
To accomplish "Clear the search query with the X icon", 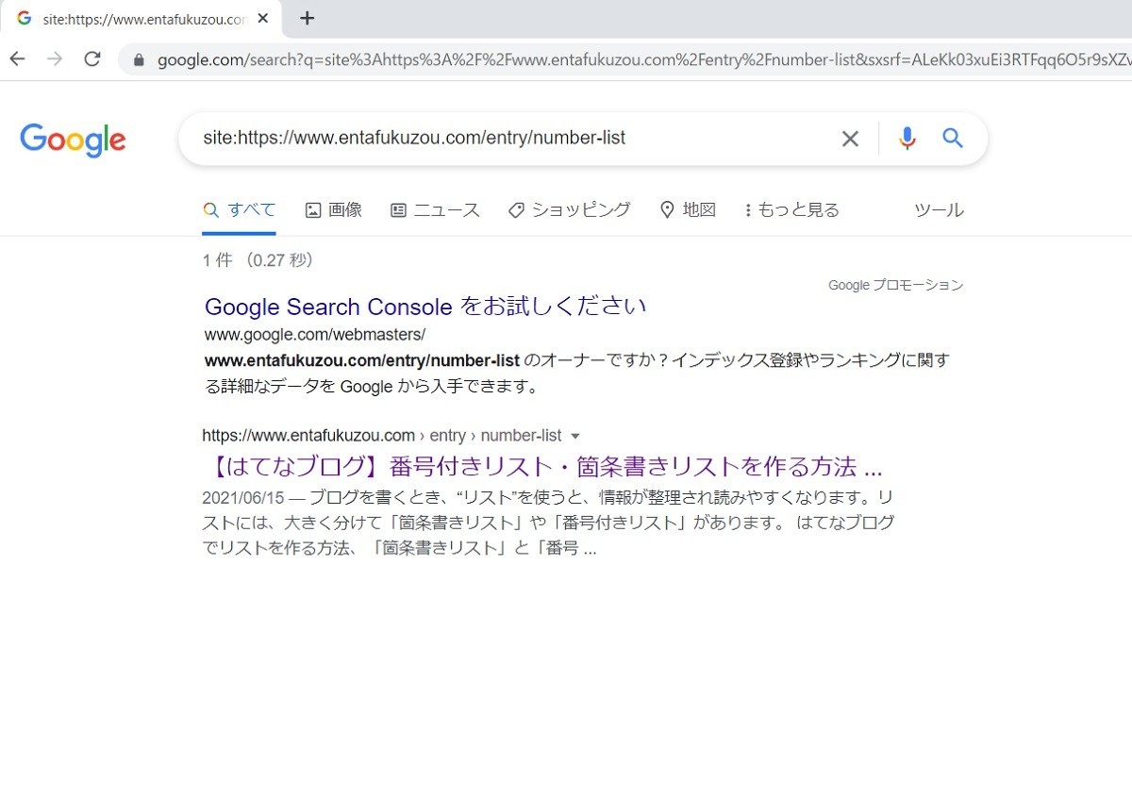I will click(x=849, y=138).
